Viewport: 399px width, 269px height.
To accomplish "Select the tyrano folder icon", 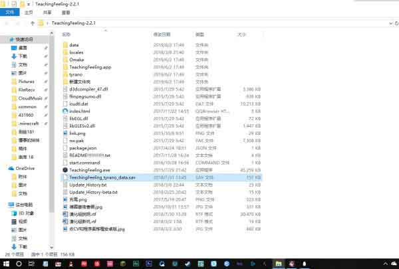I will pos(65,74).
